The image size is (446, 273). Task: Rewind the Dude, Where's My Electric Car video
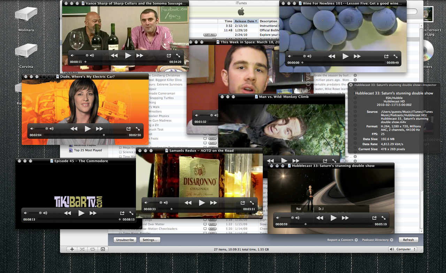tap(74, 128)
